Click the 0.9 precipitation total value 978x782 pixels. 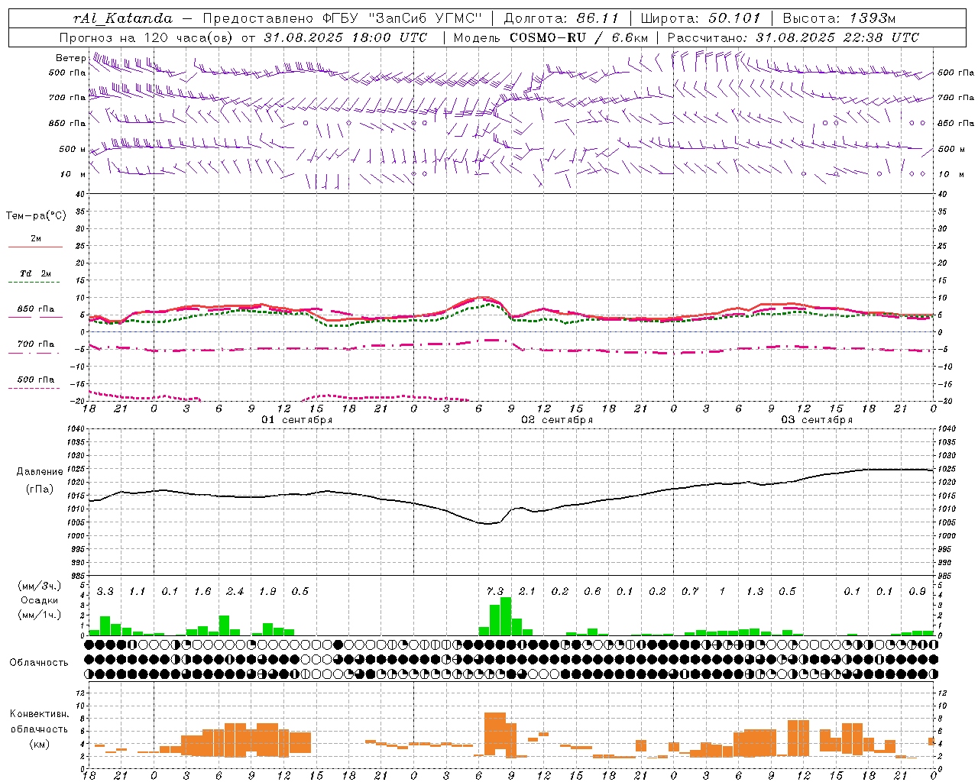click(x=918, y=591)
